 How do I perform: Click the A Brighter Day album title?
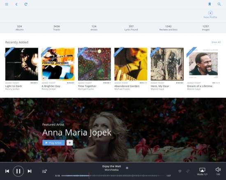[51, 86]
